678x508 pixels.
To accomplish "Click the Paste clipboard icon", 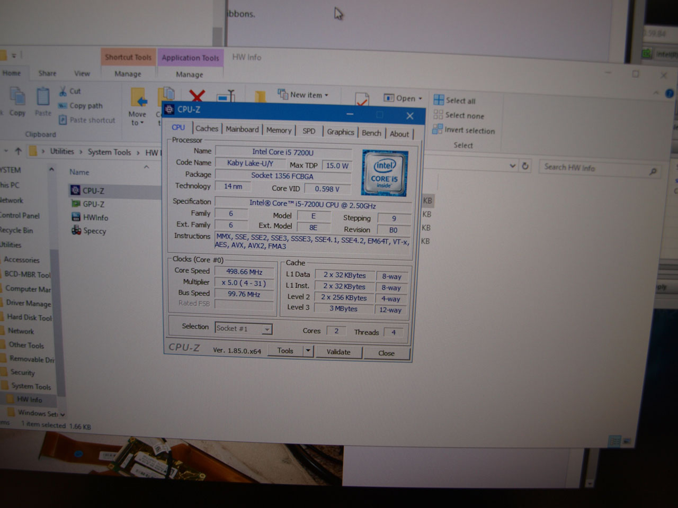I will (x=43, y=97).
